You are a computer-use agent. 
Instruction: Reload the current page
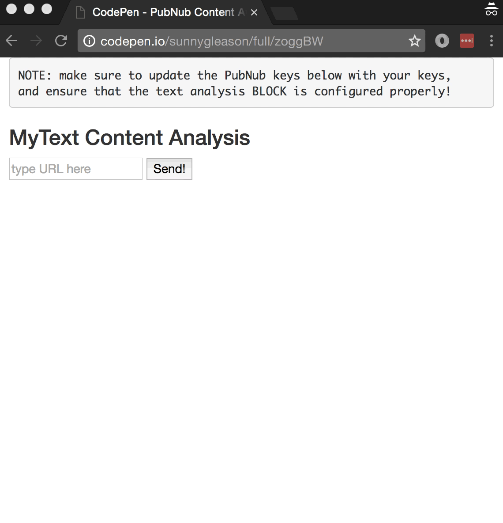pyautogui.click(x=61, y=41)
